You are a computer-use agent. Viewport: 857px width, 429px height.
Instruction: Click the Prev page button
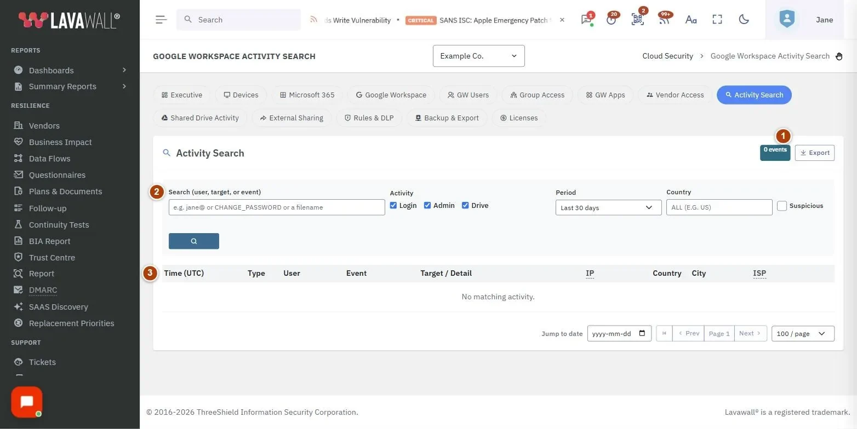688,333
